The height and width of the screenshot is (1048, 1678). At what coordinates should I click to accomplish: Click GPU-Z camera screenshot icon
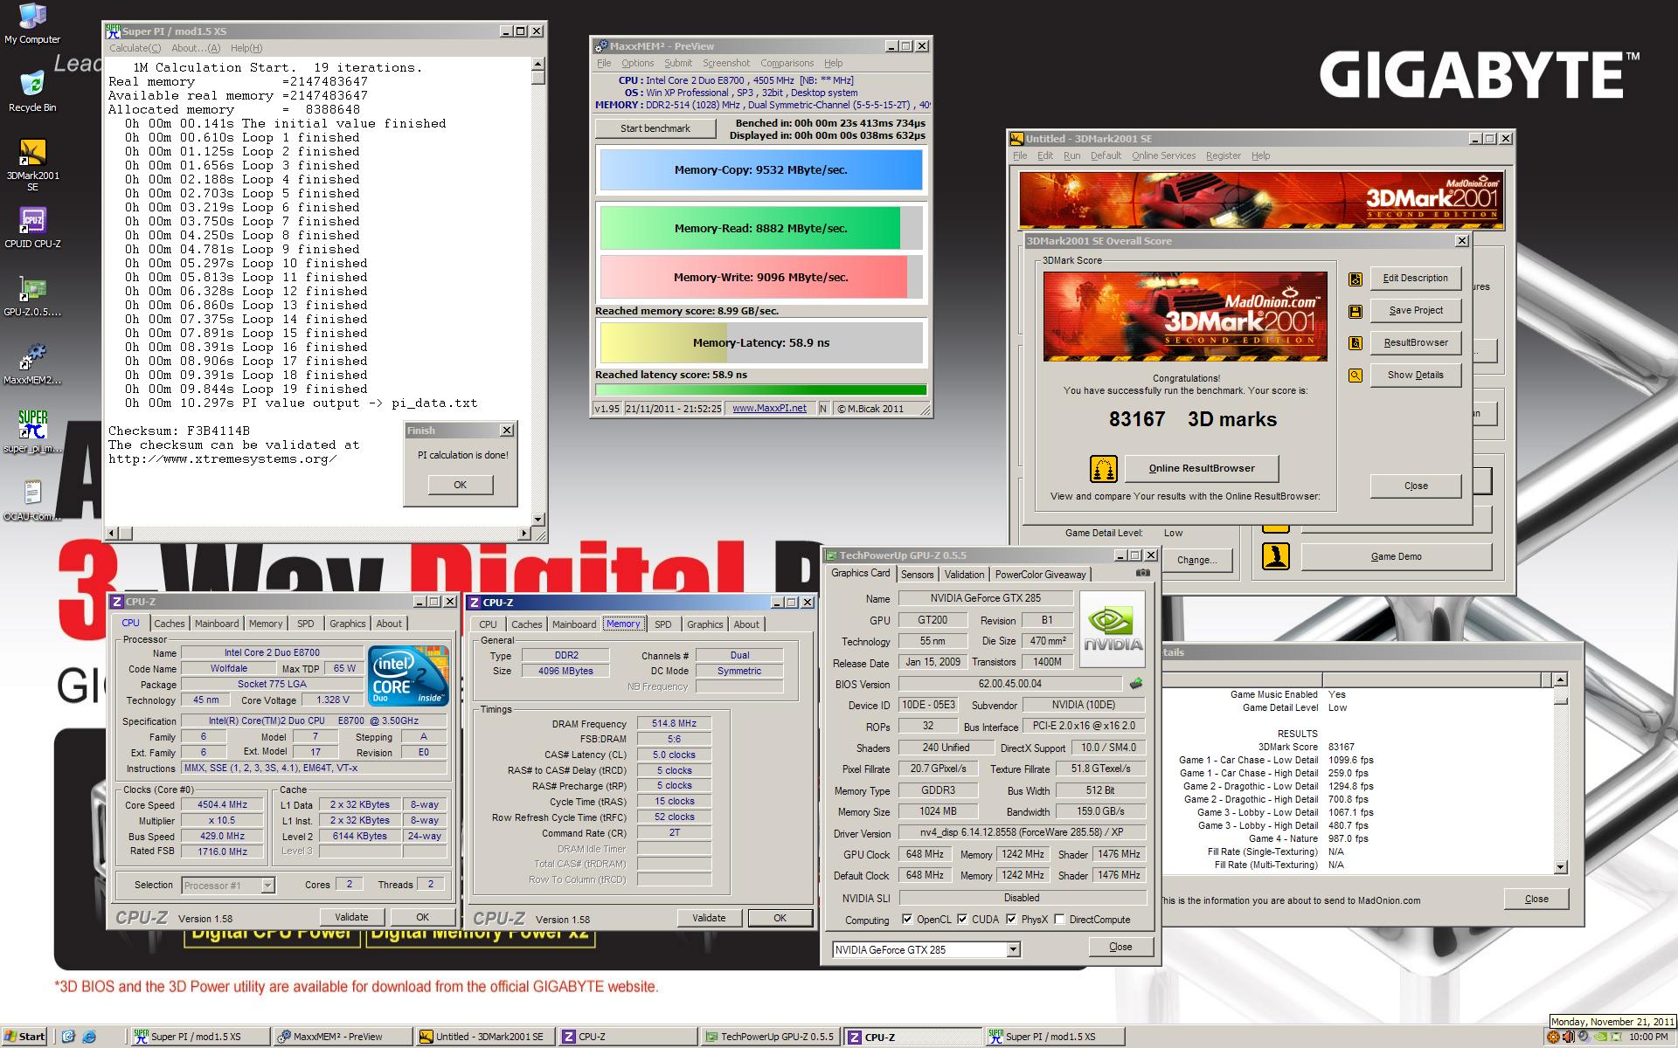(x=1142, y=573)
